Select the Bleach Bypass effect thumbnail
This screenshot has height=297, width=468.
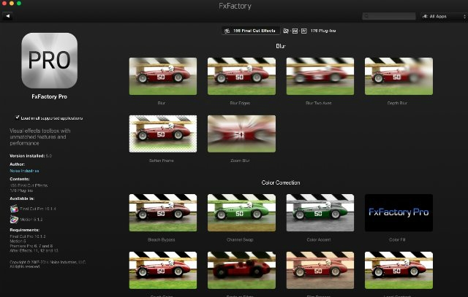(162, 212)
